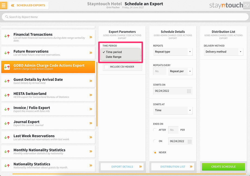Open the Repeat type dropdown
The width and height of the screenshot is (250, 176).
[x=173, y=52]
